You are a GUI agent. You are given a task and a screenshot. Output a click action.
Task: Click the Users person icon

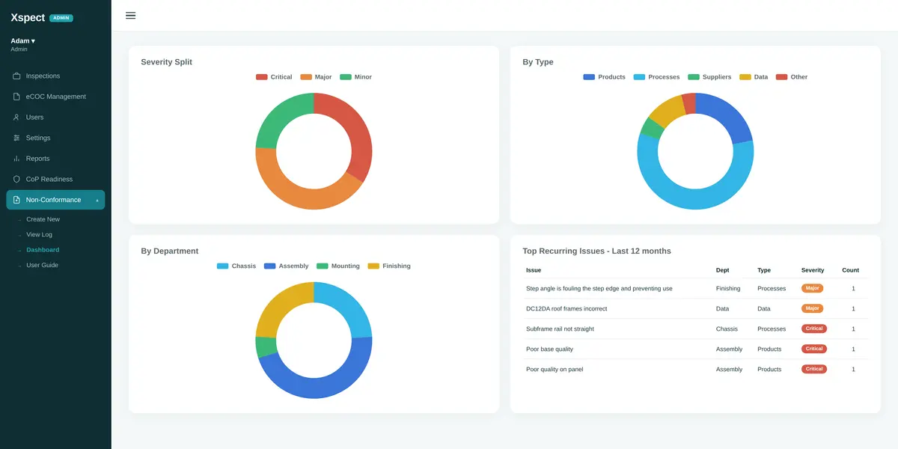coord(16,117)
